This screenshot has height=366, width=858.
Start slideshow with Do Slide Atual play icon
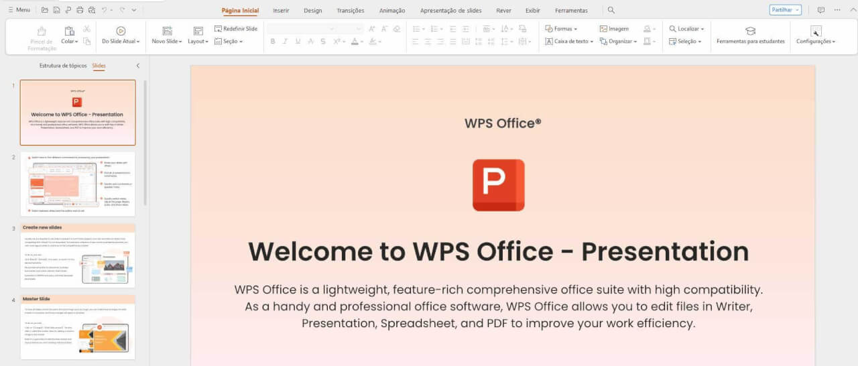[x=121, y=31]
